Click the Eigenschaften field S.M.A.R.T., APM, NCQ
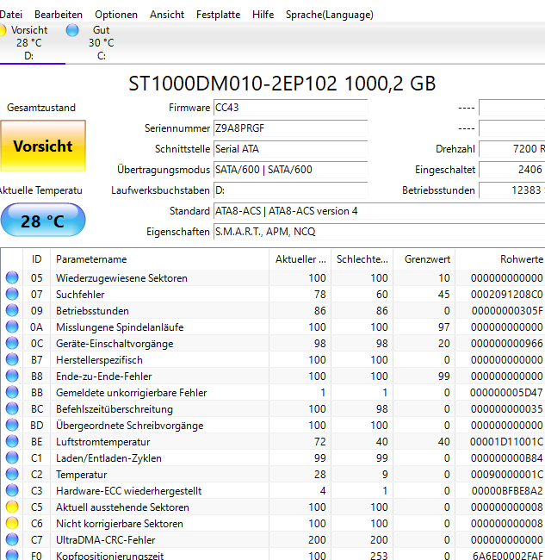 point(379,232)
